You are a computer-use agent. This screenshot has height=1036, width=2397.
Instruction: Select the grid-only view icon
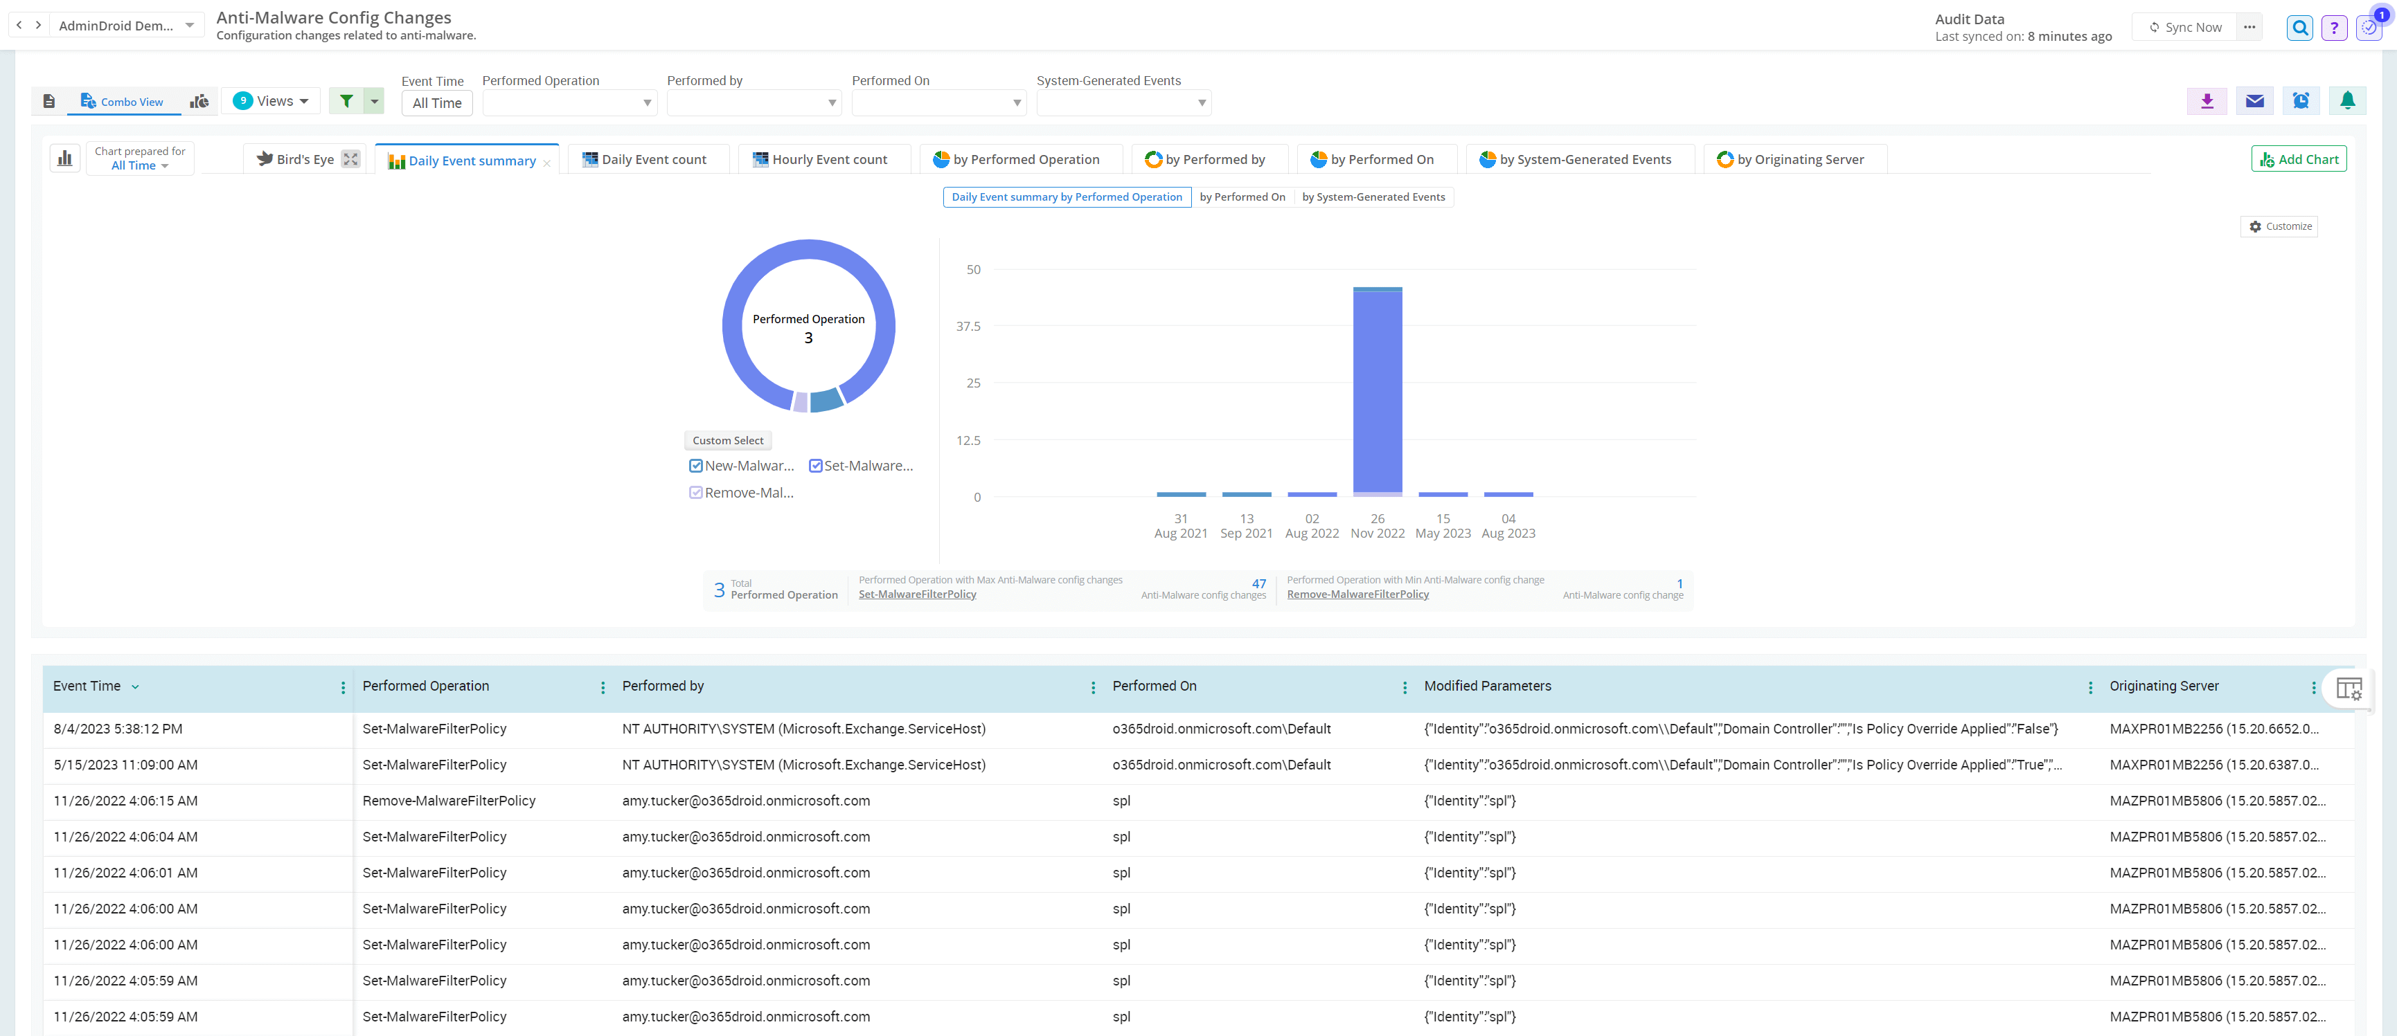coord(49,100)
